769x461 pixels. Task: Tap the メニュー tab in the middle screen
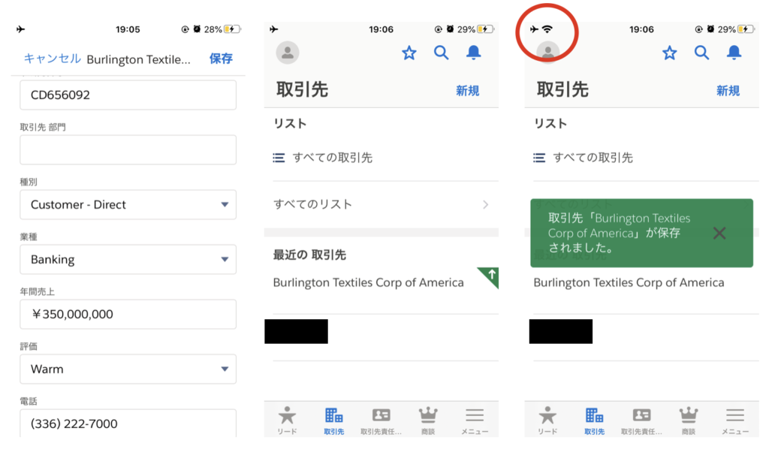click(475, 420)
